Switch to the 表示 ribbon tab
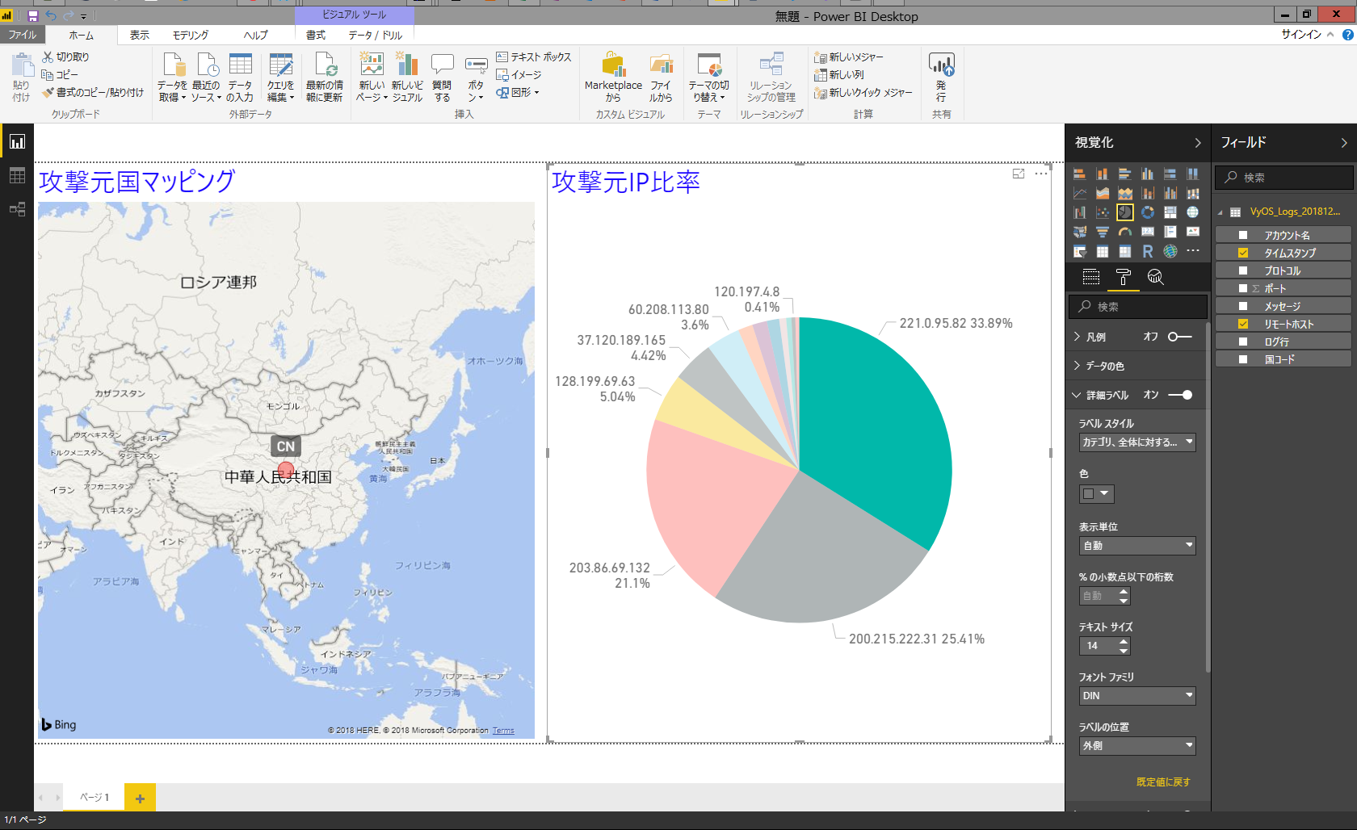Viewport: 1357px width, 830px height. [x=140, y=35]
